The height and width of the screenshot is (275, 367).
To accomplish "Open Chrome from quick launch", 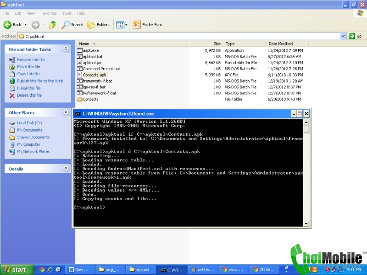I will tap(42, 269).
